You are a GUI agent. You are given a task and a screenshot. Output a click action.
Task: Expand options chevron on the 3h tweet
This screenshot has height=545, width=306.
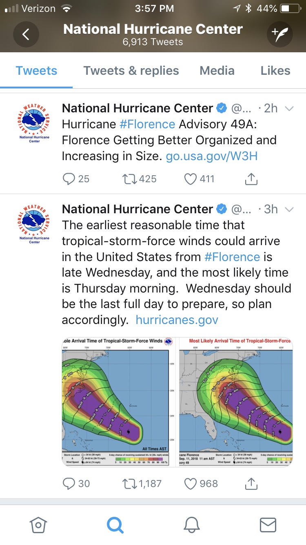289,210
